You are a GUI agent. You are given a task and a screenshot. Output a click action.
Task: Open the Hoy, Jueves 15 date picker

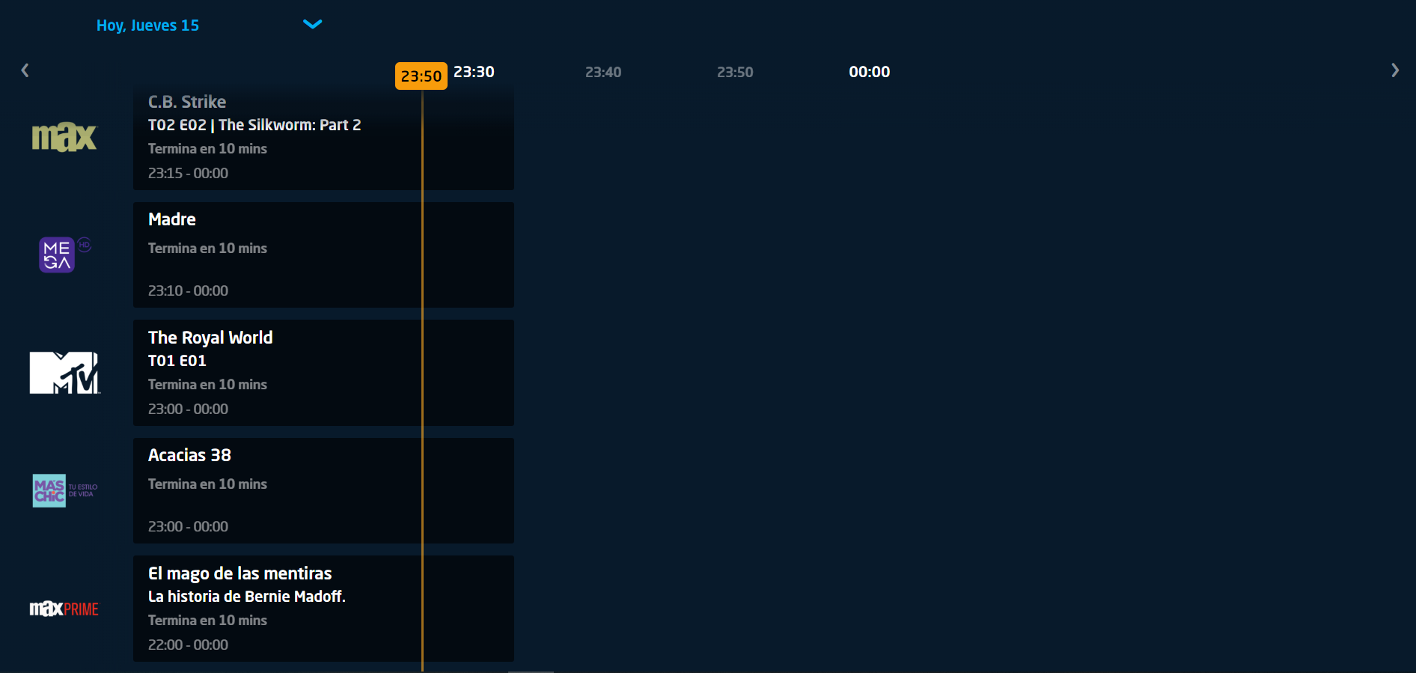click(x=148, y=25)
